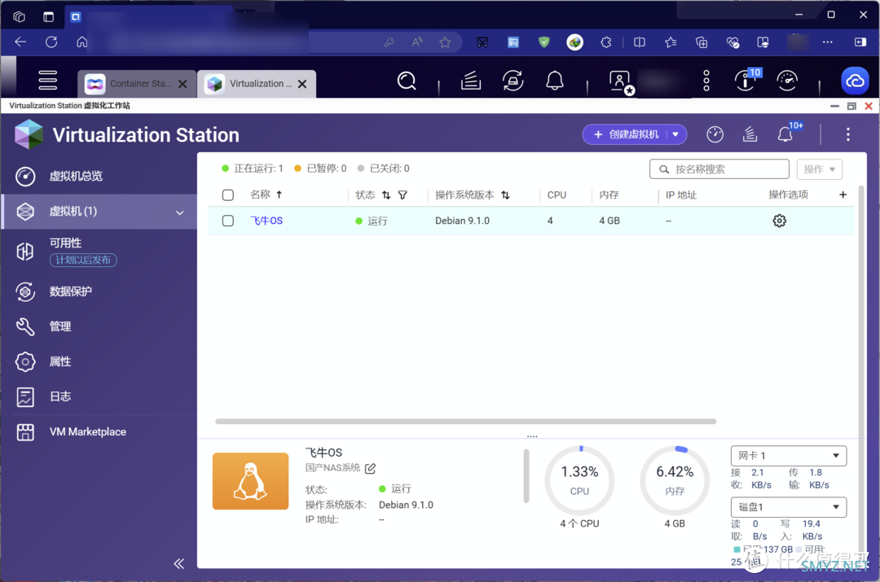Click 已关闭: 0 status filter
The image size is (880, 582).
pos(383,168)
